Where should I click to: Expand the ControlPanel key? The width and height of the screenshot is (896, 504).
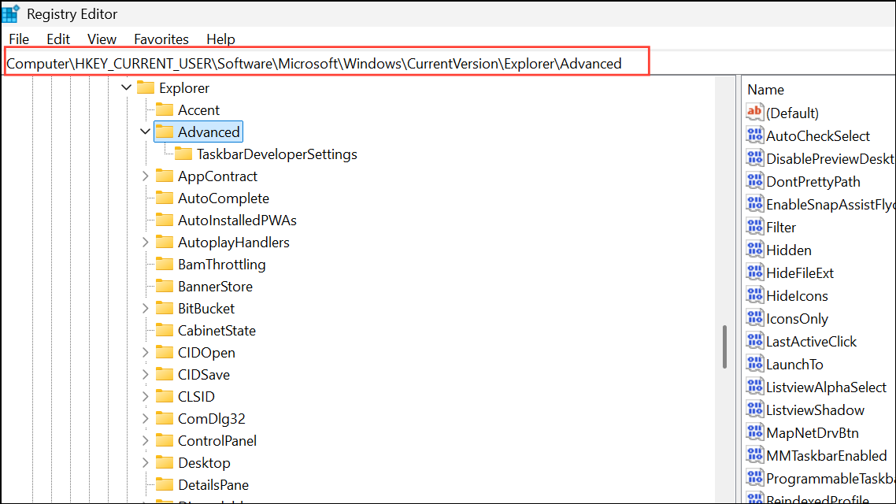(x=145, y=441)
